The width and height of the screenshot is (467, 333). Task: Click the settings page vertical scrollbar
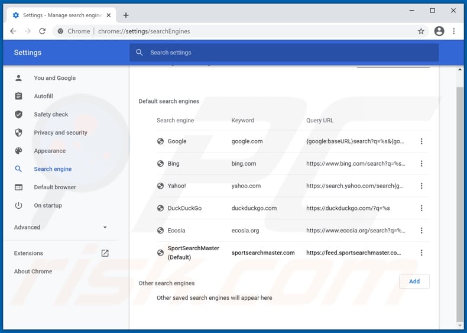click(x=460, y=195)
